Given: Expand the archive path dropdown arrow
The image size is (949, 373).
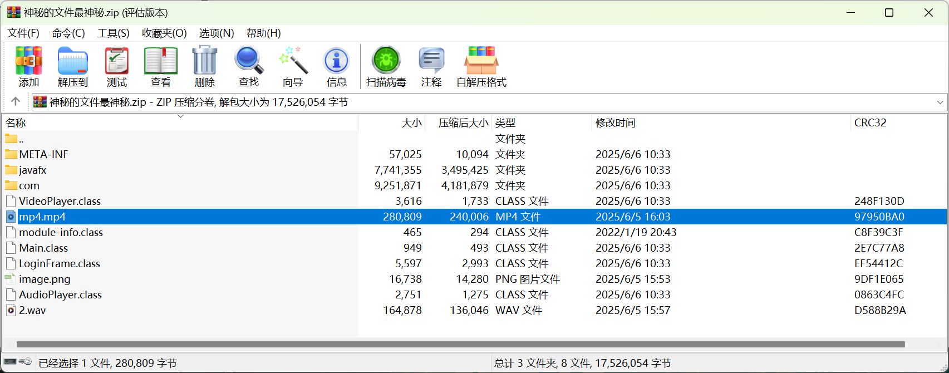Looking at the screenshot, I should pyautogui.click(x=940, y=102).
